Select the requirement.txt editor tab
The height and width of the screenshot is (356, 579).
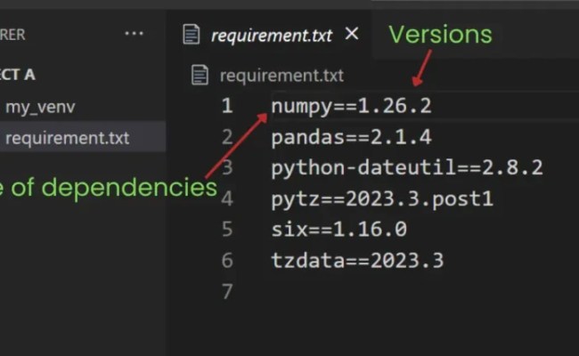coord(269,35)
